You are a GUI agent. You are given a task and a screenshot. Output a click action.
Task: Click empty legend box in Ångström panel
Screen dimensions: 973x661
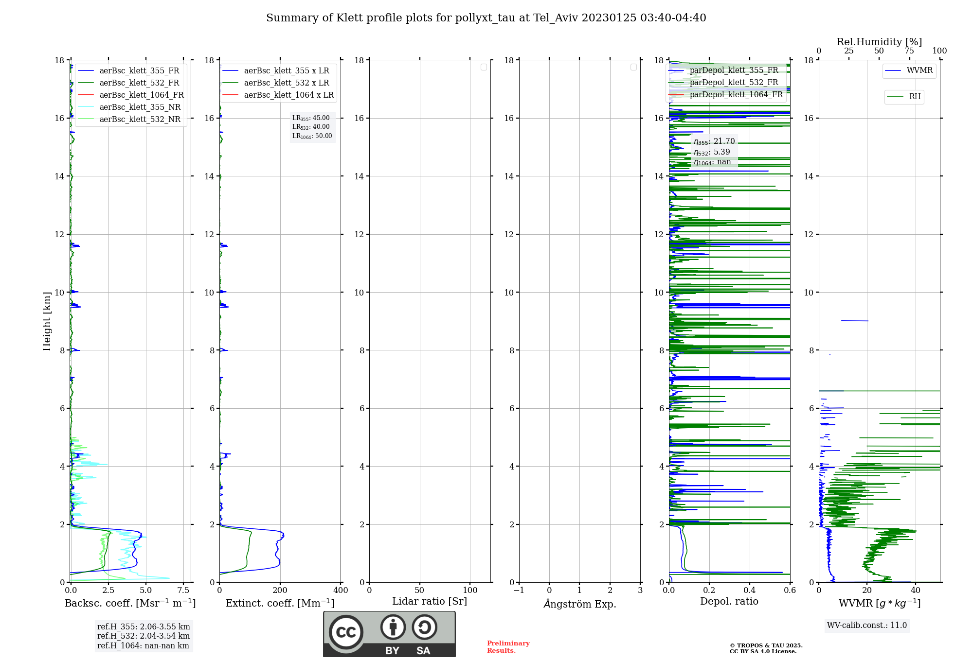coord(633,67)
